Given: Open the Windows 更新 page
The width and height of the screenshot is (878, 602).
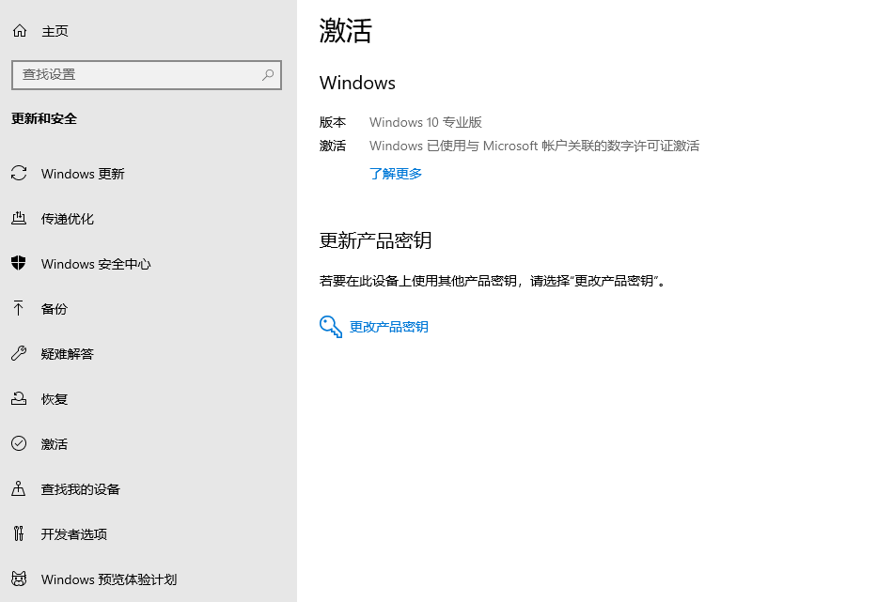Looking at the screenshot, I should [83, 174].
